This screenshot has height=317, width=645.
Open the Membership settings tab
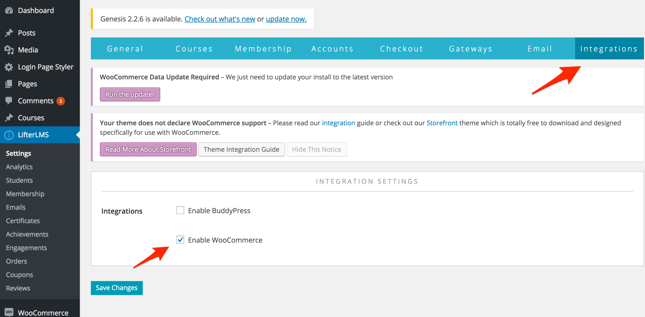coord(263,49)
